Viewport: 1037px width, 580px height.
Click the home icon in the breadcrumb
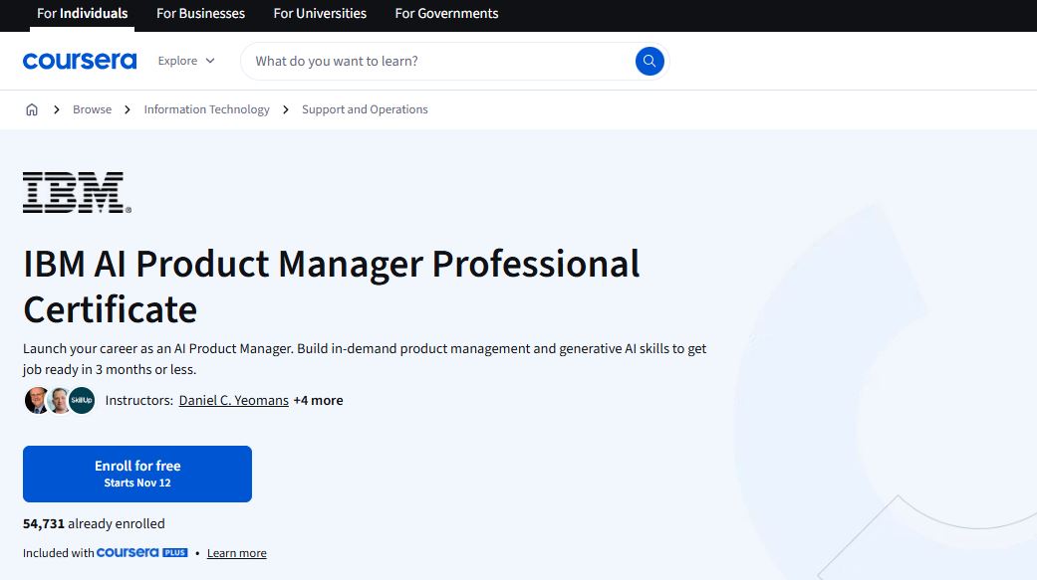tap(32, 109)
